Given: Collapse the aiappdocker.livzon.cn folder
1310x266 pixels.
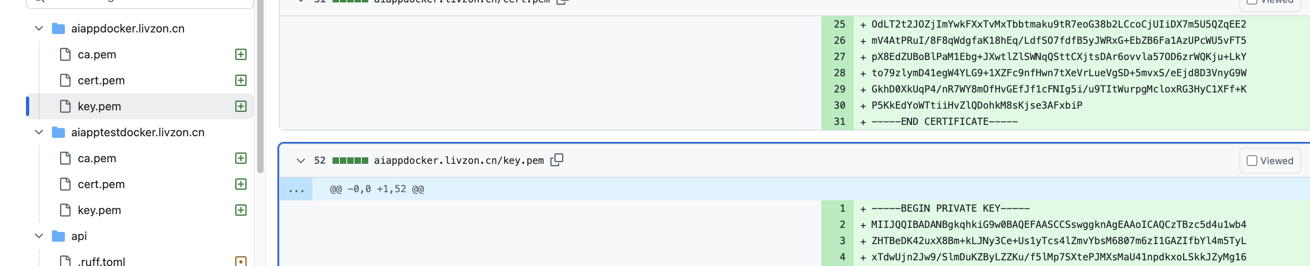Looking at the screenshot, I should pos(39,28).
